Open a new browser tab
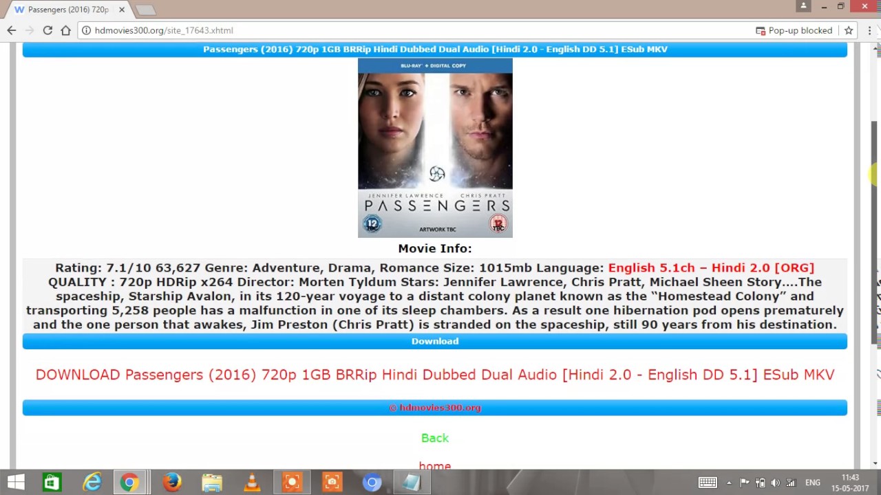The height and width of the screenshot is (495, 881). tap(145, 10)
